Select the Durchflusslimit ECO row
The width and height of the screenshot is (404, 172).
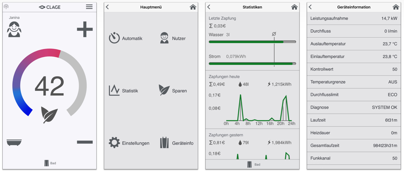pyautogui.click(x=354, y=95)
